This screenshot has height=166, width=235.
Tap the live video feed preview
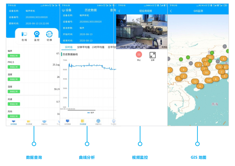click(x=142, y=32)
